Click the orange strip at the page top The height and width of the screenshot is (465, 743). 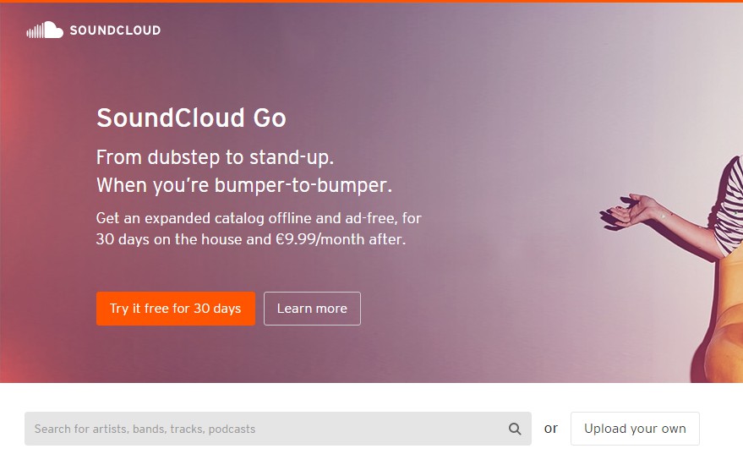pos(372,1)
